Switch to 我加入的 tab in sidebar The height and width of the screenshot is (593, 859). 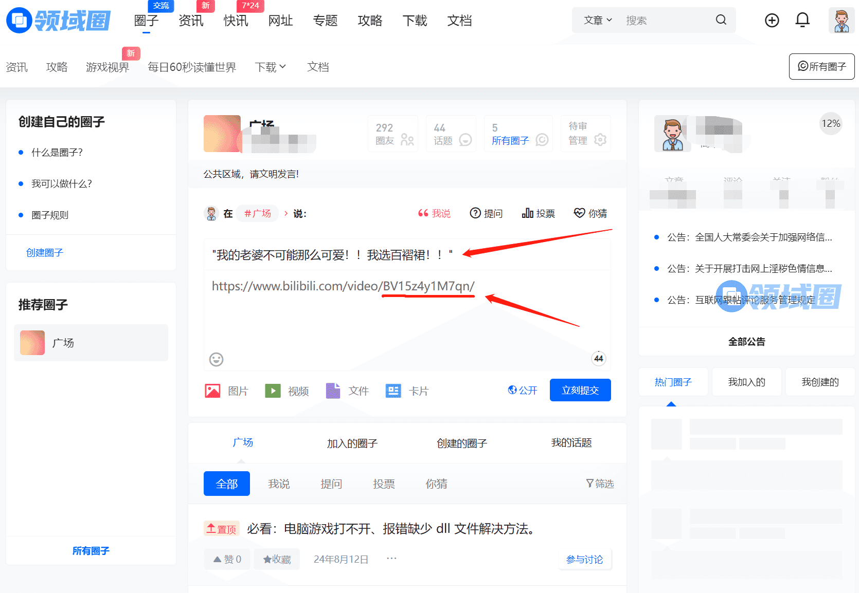point(746,382)
